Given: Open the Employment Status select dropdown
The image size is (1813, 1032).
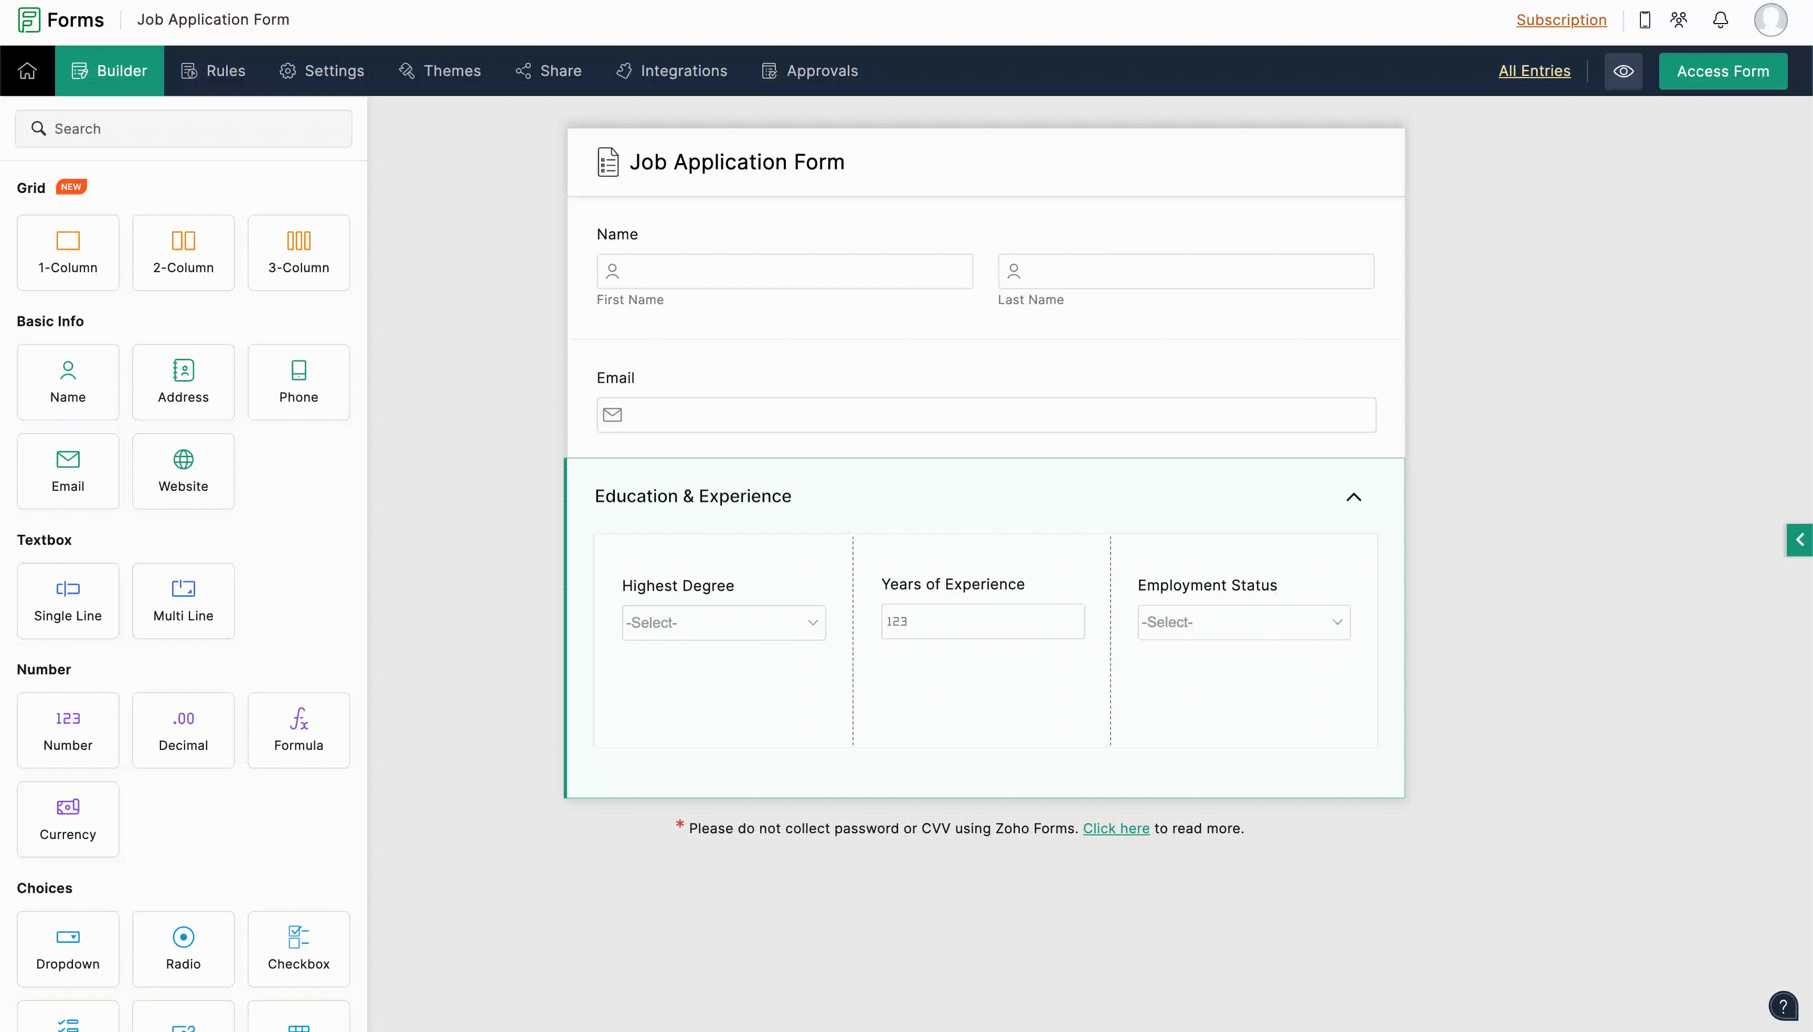Looking at the screenshot, I should [1243, 621].
